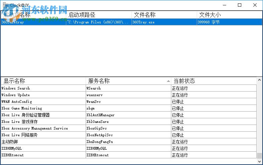263x165 pixels.
Task: Click the 399968 字节 file size cell
Action: click(230, 22)
